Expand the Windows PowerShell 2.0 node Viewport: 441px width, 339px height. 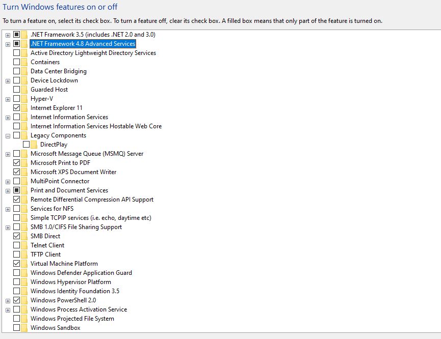point(8,301)
